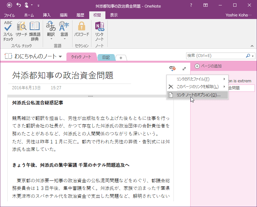Switch to the 挿入 tab
This screenshot has width=257, height=207.
point(47,15)
